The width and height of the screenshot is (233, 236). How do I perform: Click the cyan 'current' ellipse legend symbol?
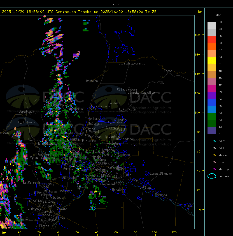[x=212, y=176]
